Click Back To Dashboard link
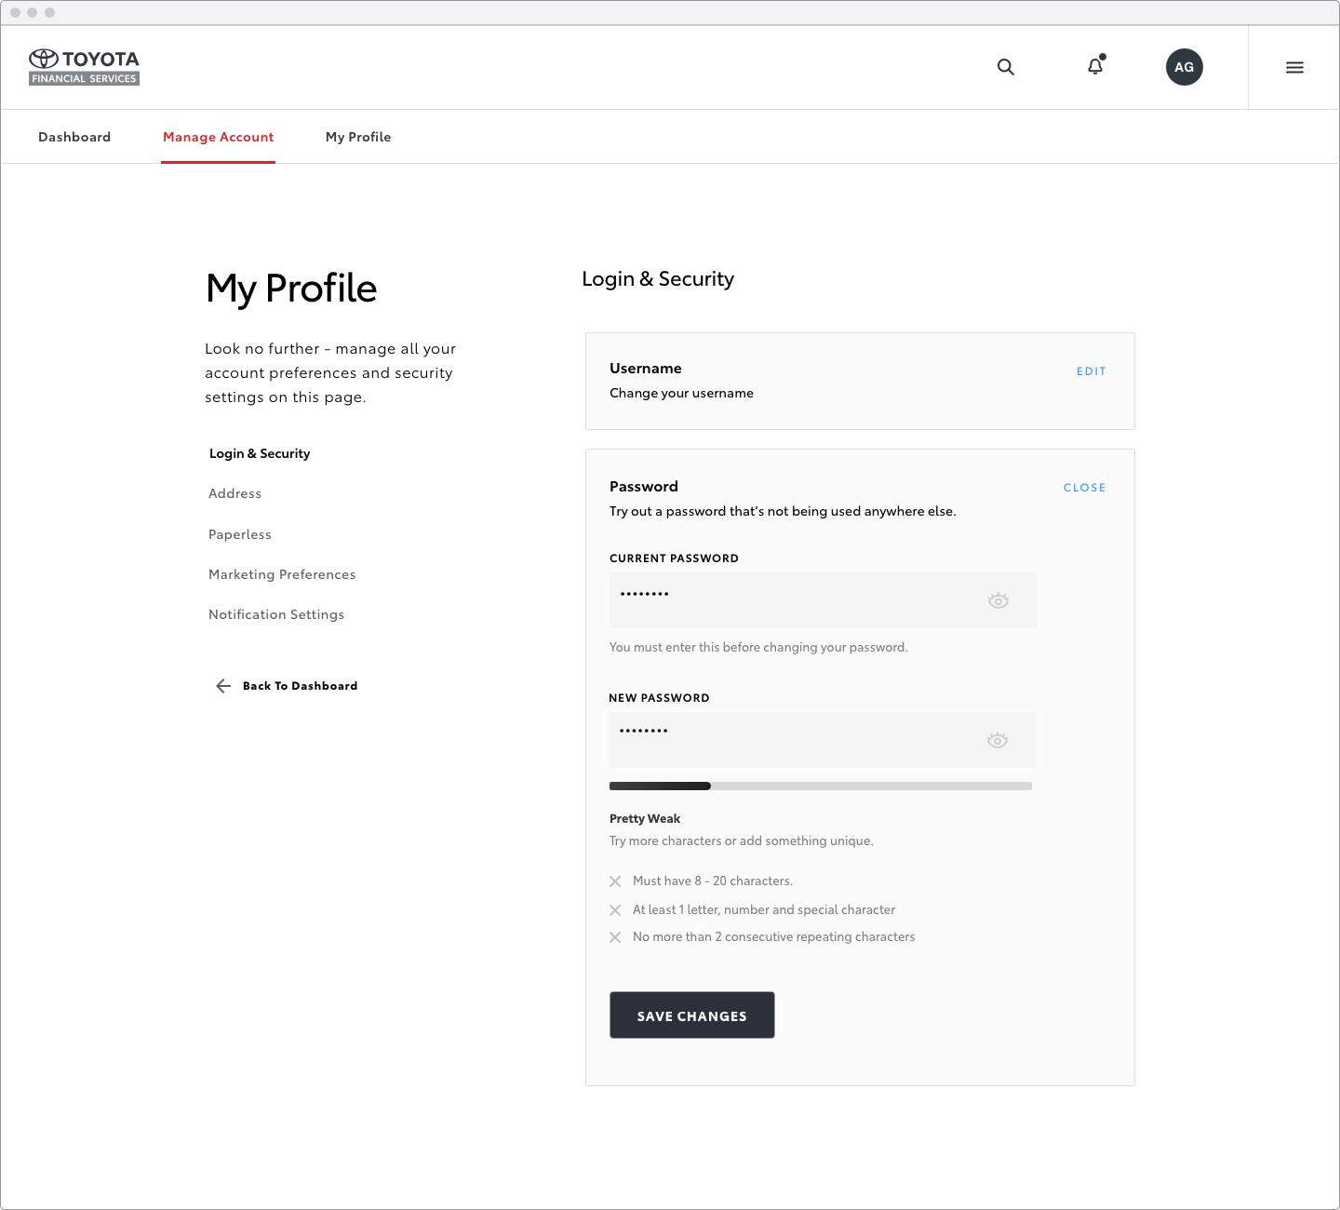1340x1210 pixels. point(301,686)
